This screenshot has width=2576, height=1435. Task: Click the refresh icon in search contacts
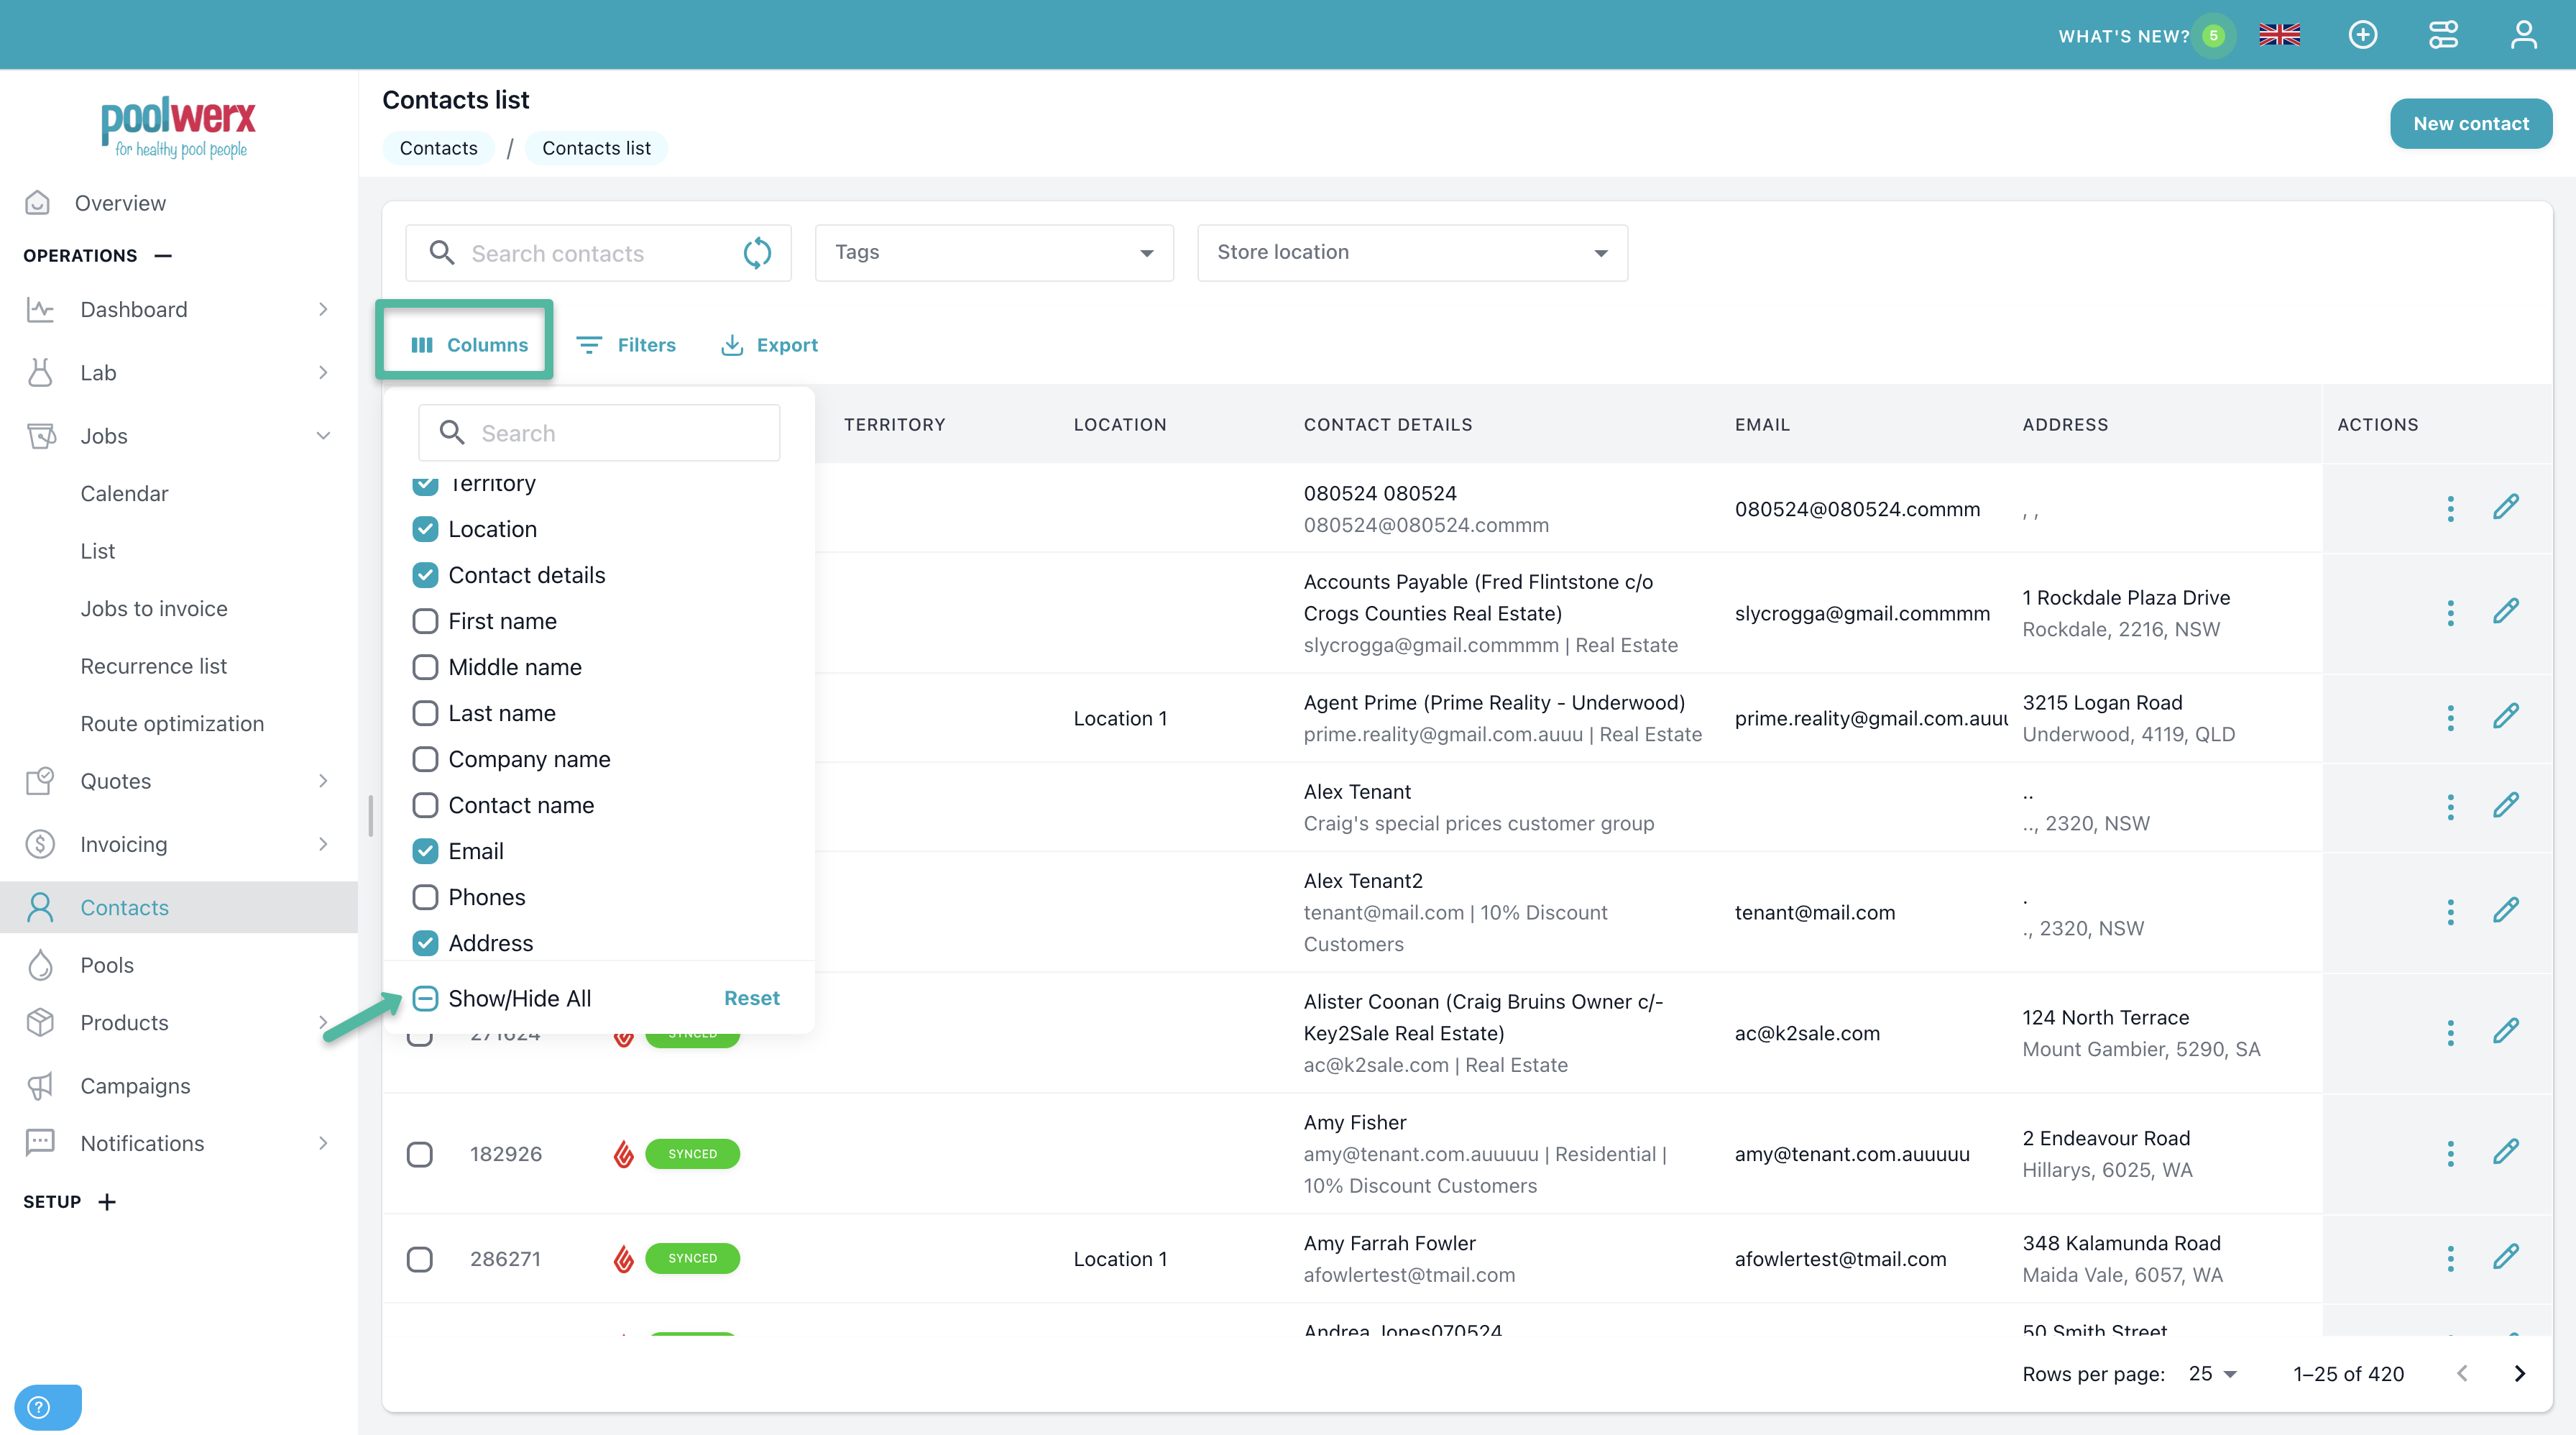click(757, 253)
